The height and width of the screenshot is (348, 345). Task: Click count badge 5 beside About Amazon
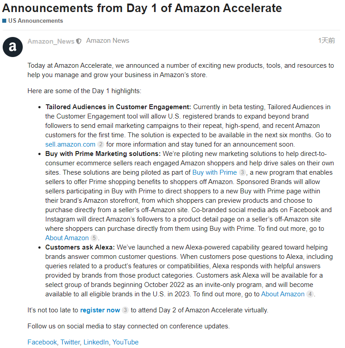pos(94,238)
